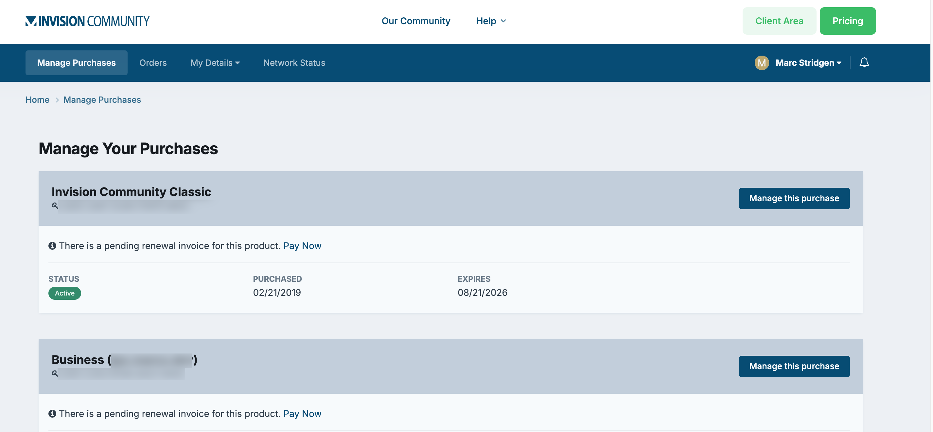The width and height of the screenshot is (933, 432).
Task: Expand the Marc Stridgen user menu
Action: tap(808, 63)
